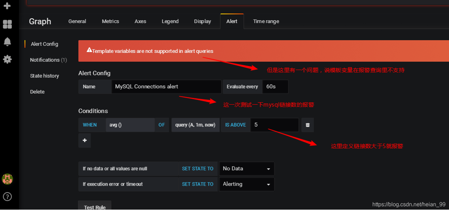449x211 pixels.
Task: Open the No Data state dropdown
Action: [247, 169]
